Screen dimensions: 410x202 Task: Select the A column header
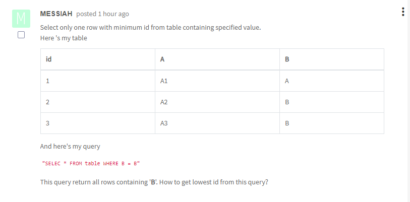(x=217, y=59)
